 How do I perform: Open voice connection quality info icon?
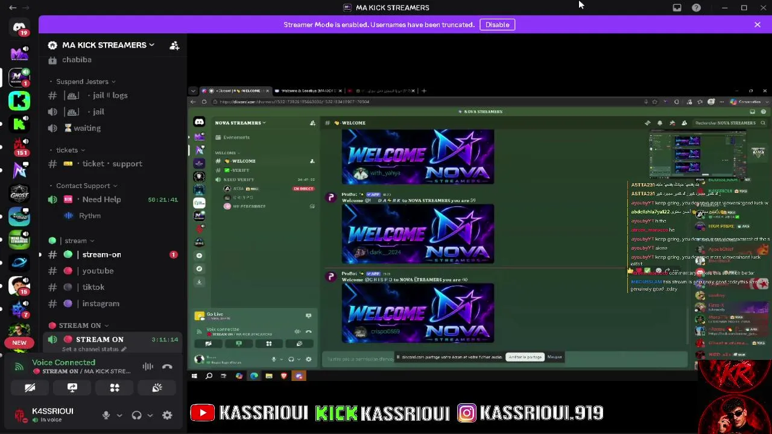[19, 366]
